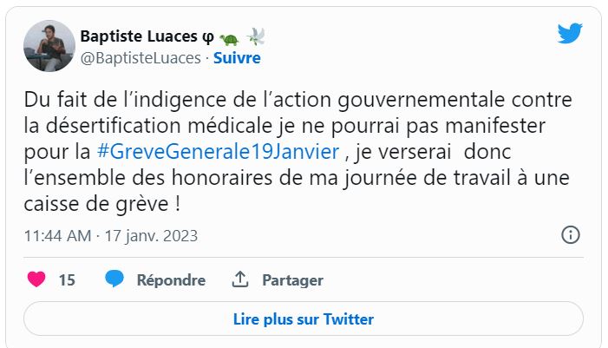The image size is (608, 348).
Task: Click the turtle emoji beside the name
Action: click(229, 36)
